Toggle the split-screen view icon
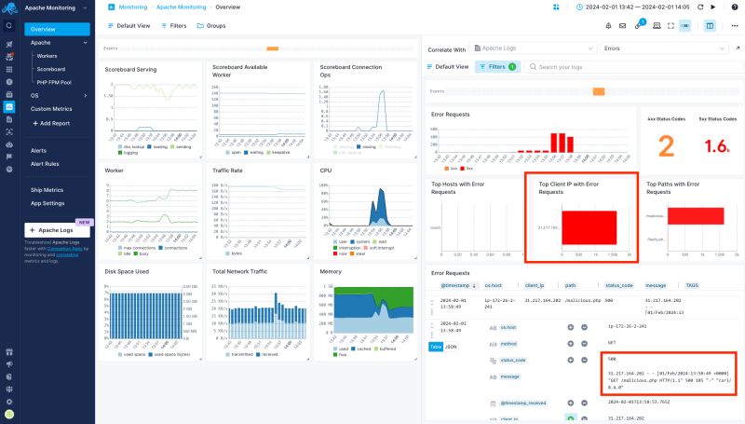Screen dimensions: 745x424 (710, 26)
